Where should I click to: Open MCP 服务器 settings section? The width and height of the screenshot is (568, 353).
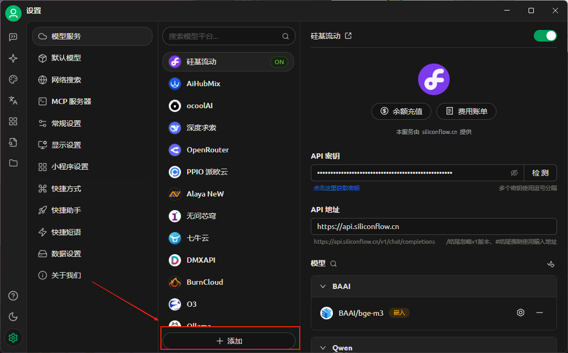point(92,101)
